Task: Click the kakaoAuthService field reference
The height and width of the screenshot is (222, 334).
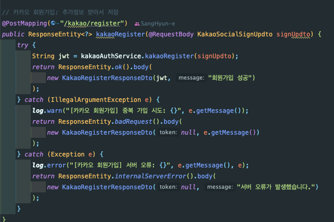Action: point(111,56)
